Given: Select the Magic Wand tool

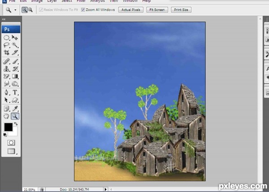Looking at the screenshot, I should tap(15, 45).
